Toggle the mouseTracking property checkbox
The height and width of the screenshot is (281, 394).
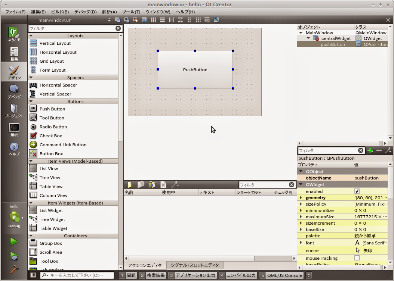(357, 258)
